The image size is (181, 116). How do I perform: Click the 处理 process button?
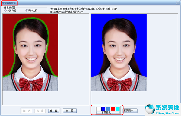(70, 111)
